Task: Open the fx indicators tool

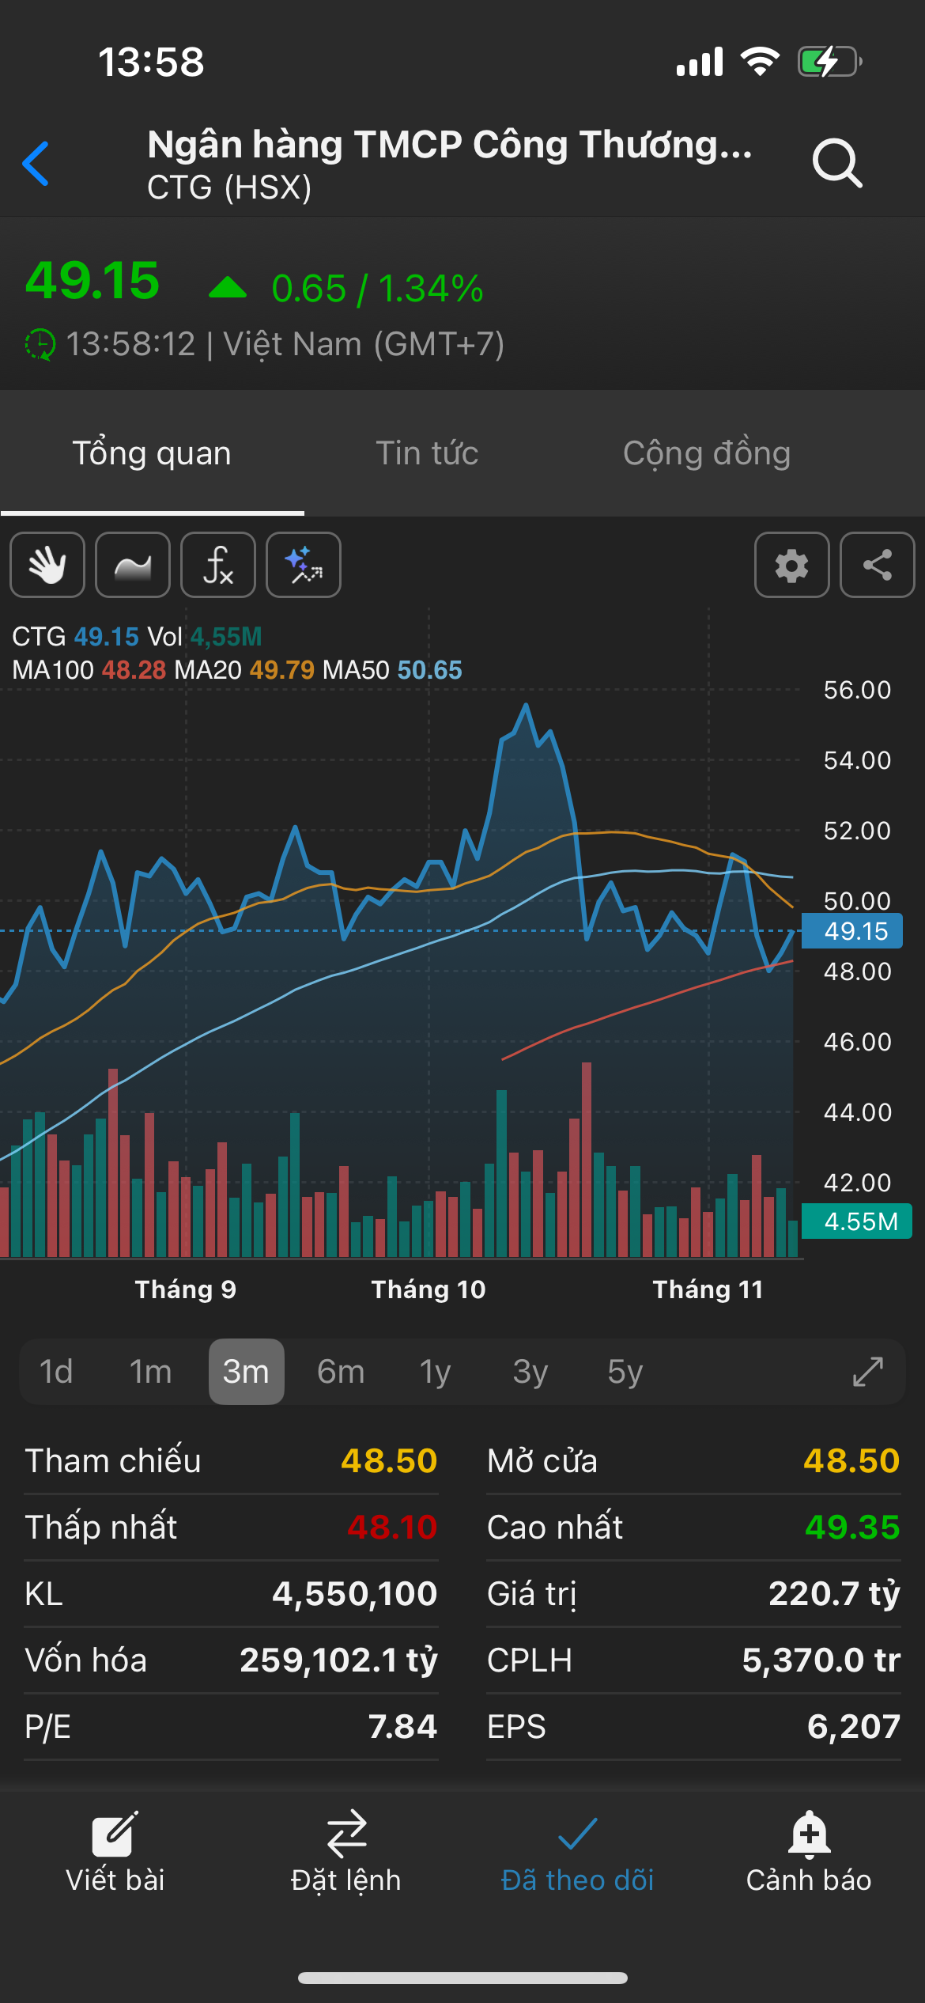Action: pos(218,565)
